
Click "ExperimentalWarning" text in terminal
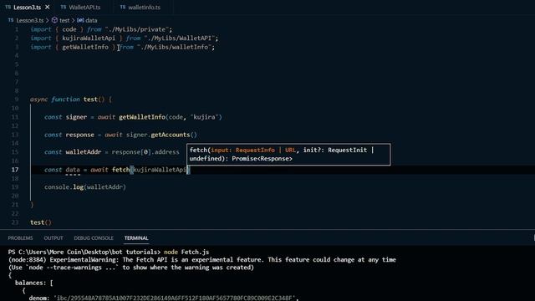84,260
